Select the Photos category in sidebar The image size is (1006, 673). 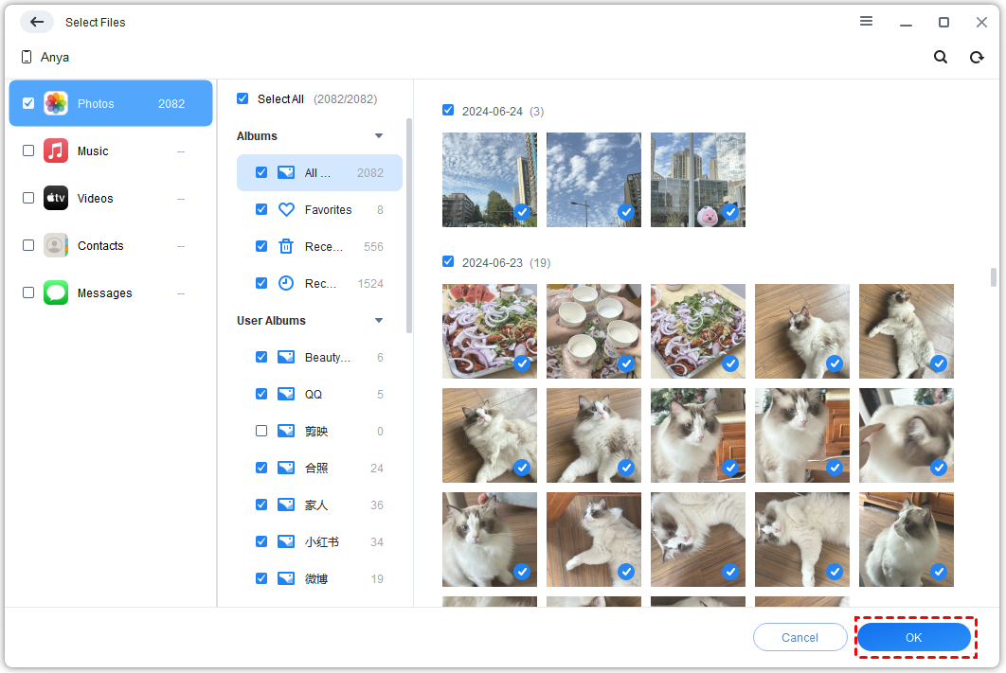pyautogui.click(x=111, y=104)
